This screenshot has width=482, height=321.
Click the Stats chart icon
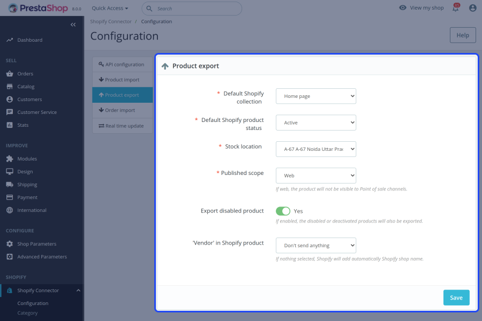[x=10, y=125]
